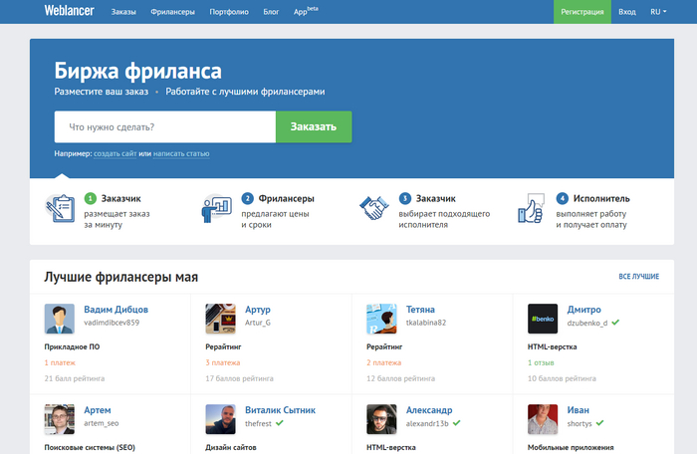Open Виталик Сытник profile link
Viewport: 697px width, 454px height.
tap(281, 410)
